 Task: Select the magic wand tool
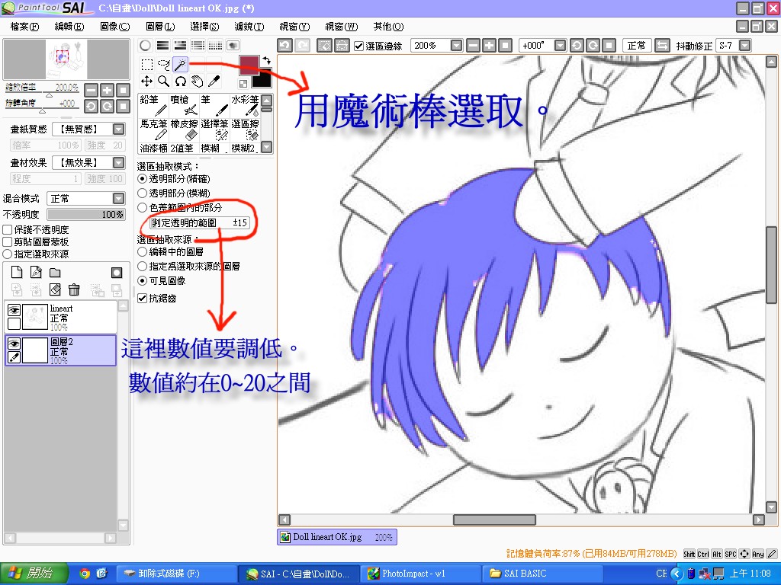(180, 64)
